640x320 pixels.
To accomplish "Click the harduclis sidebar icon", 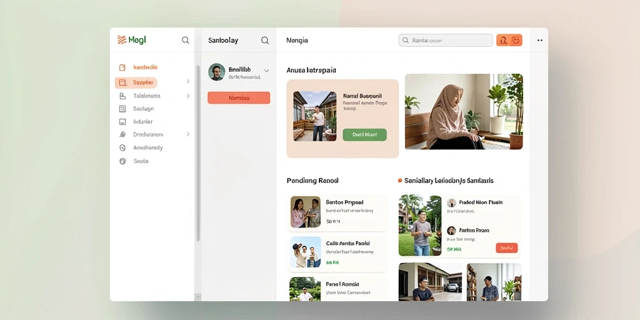I will point(122,67).
